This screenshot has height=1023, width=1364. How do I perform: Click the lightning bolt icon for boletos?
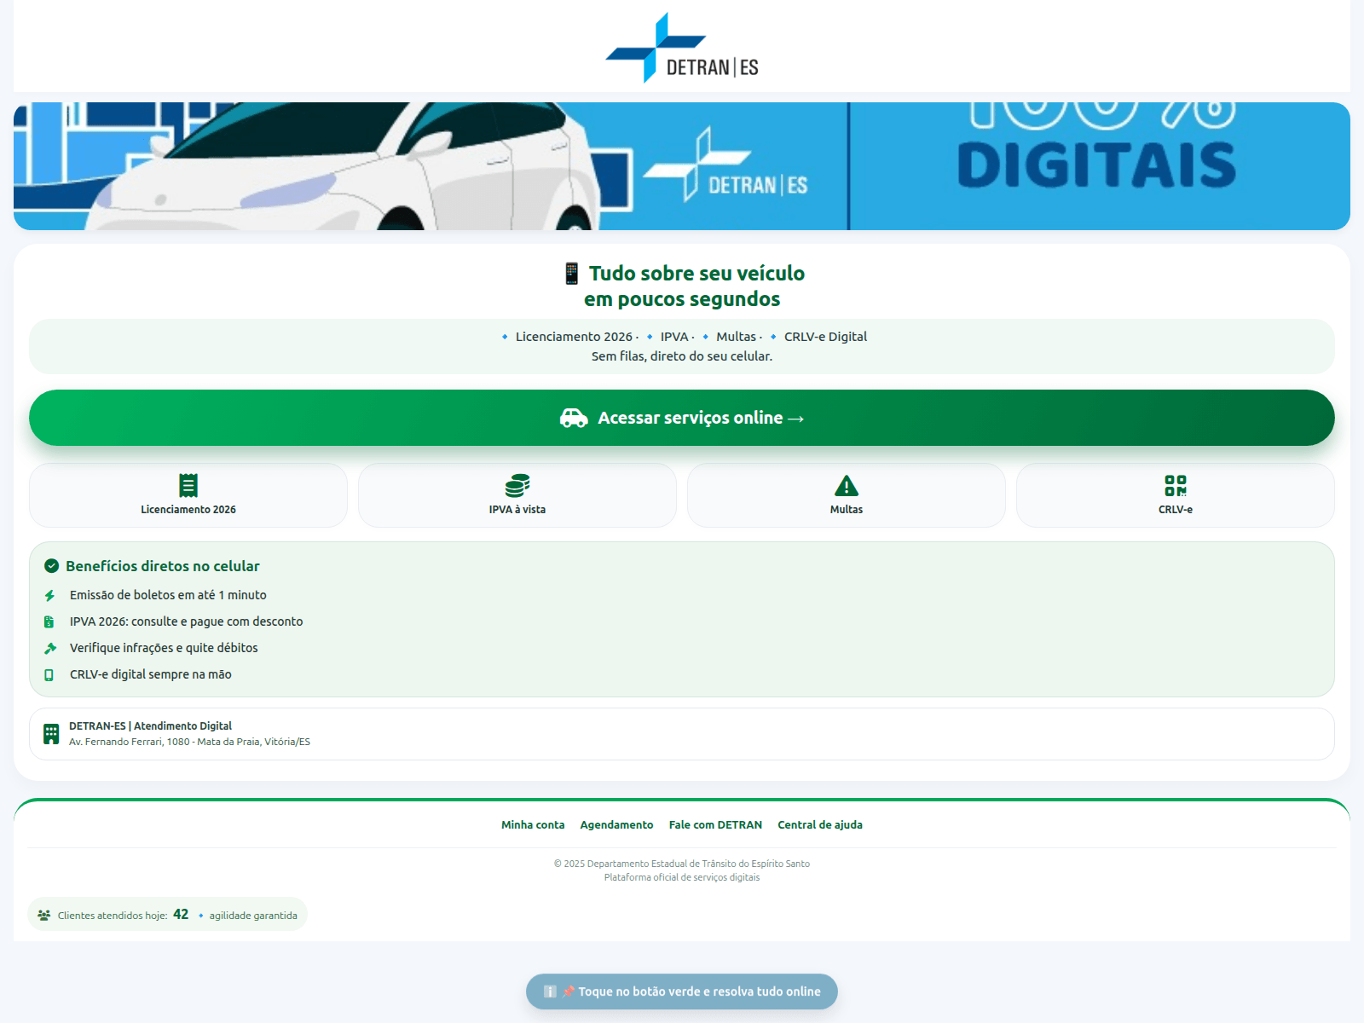tap(49, 596)
